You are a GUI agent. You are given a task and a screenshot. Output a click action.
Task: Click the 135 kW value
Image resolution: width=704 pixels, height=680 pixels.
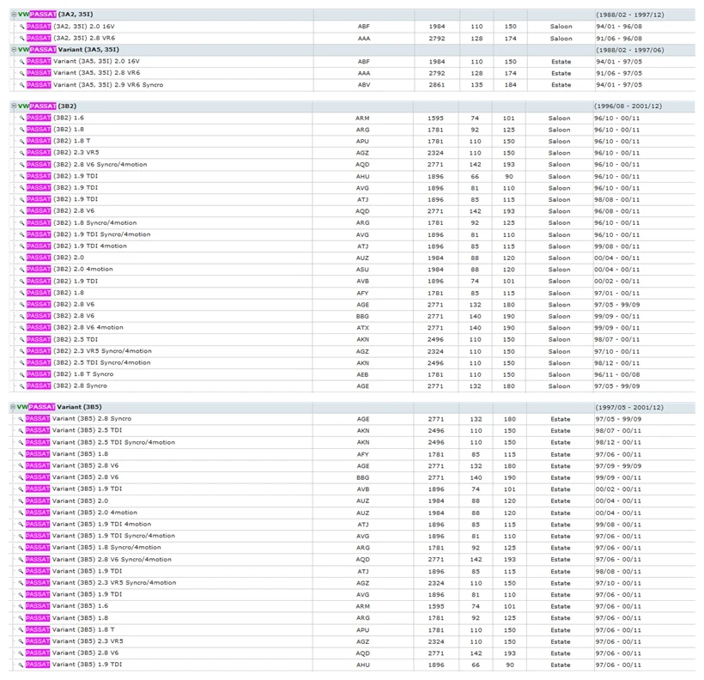pyautogui.click(x=476, y=85)
